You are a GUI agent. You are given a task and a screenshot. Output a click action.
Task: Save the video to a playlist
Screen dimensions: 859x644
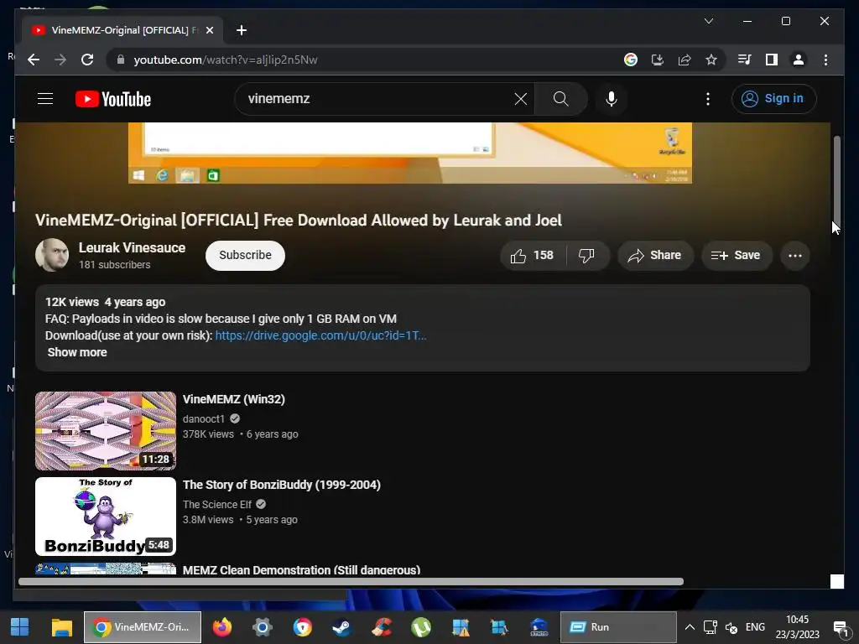point(737,255)
